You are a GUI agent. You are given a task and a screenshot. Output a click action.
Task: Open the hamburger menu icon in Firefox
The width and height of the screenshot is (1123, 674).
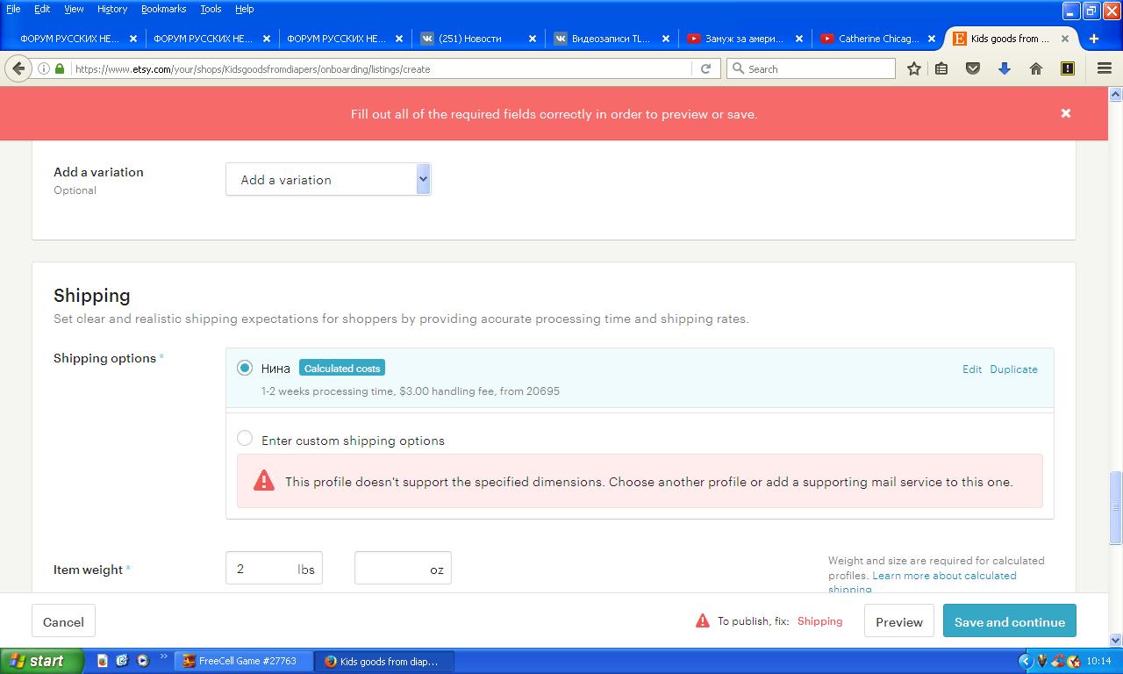(x=1105, y=68)
